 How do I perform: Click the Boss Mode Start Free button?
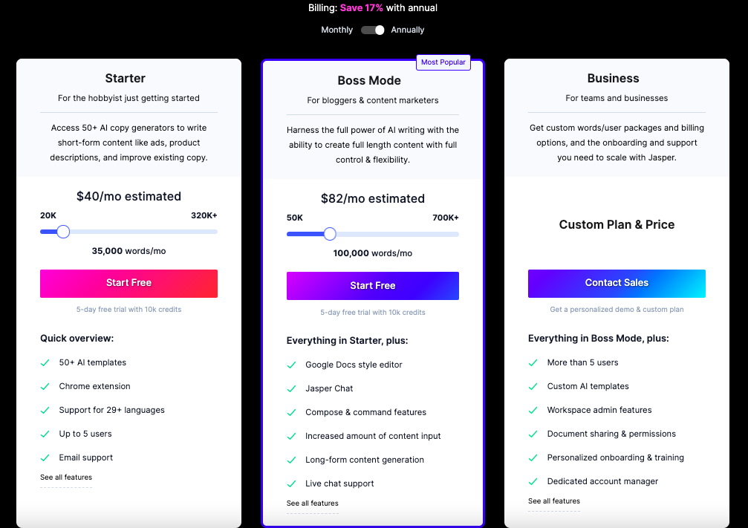[373, 286]
